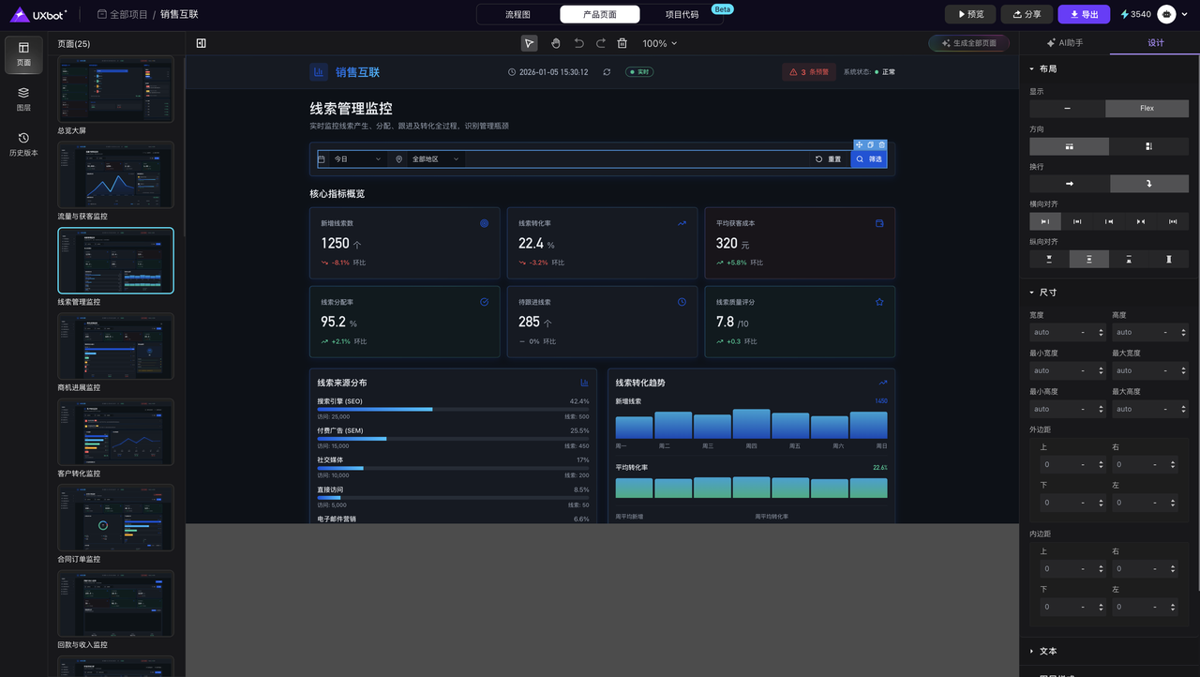Collapse the page list panel icon
The height and width of the screenshot is (677, 1200).
point(202,43)
